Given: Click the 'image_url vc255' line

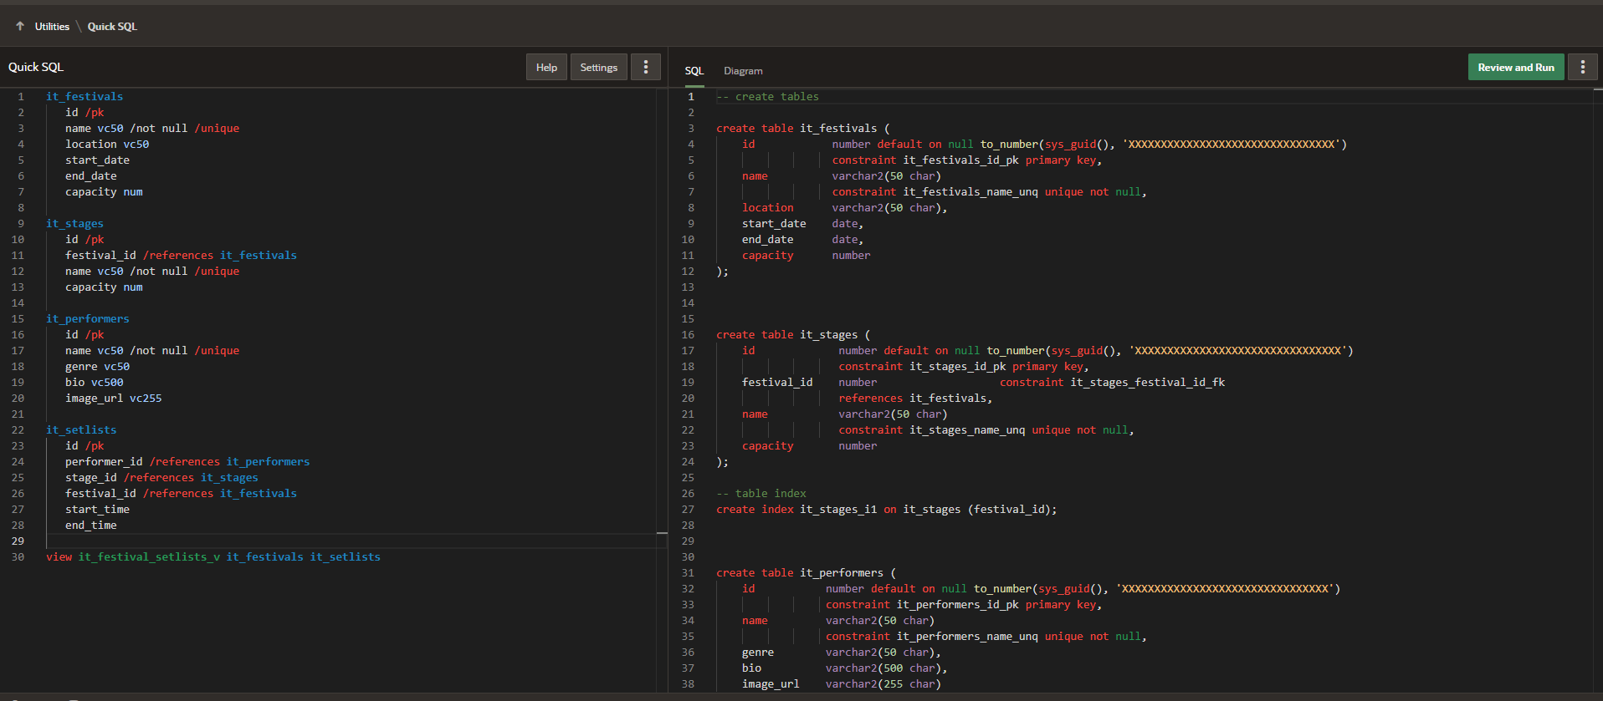Looking at the screenshot, I should point(113,399).
